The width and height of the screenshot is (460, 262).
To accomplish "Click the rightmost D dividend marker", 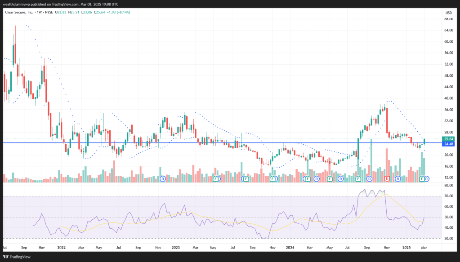I will [426, 179].
